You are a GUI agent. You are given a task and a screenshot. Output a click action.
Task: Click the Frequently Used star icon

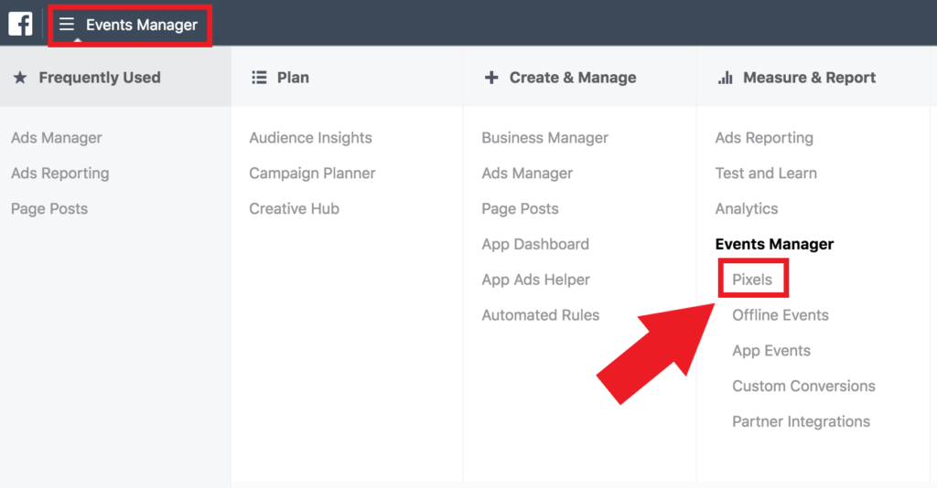(x=20, y=78)
